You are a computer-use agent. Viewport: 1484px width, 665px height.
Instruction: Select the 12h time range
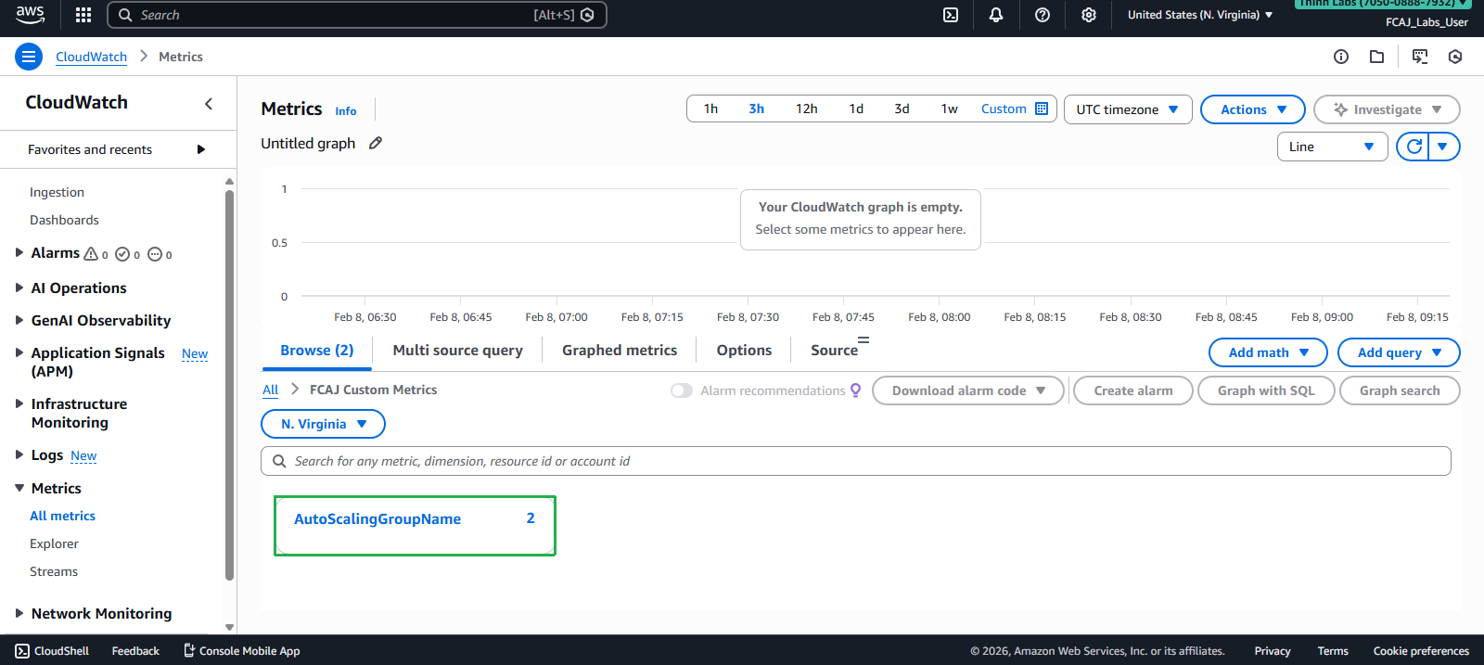806,109
